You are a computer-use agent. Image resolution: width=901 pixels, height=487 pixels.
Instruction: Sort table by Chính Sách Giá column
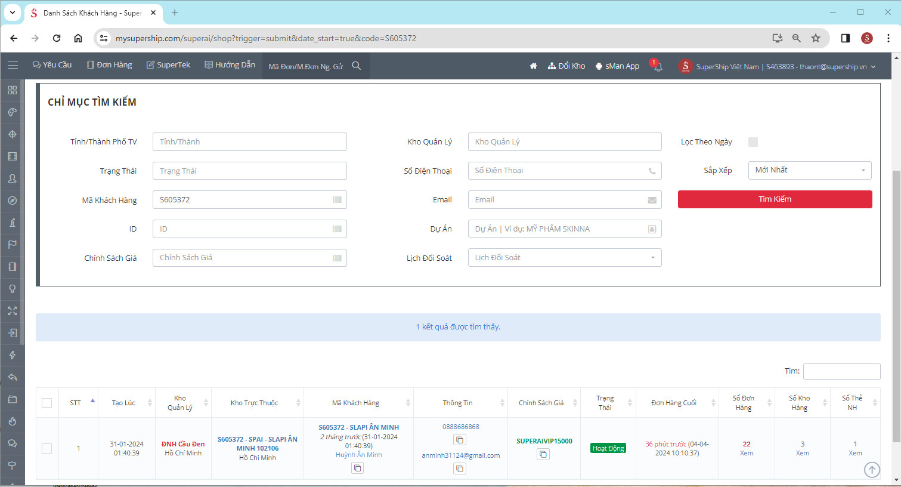pyautogui.click(x=544, y=403)
